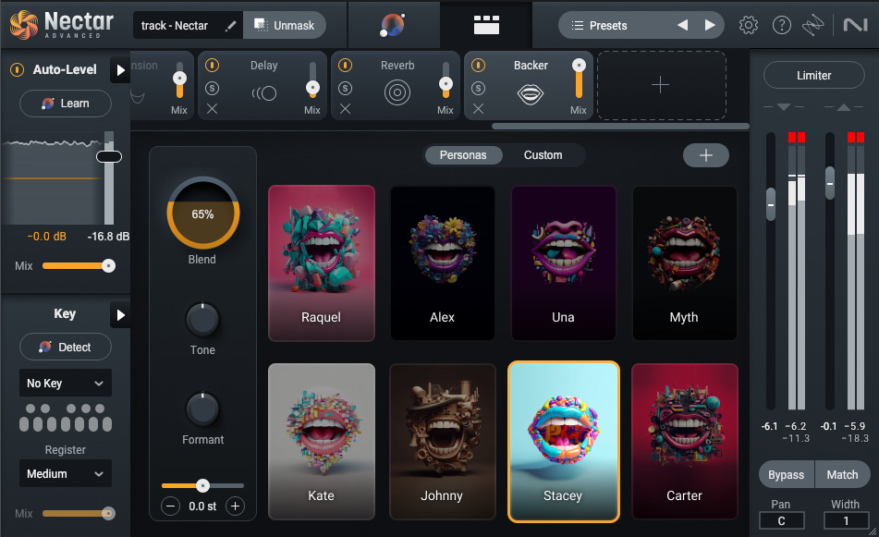This screenshot has width=879, height=537.
Task: Click the help question mark icon
Action: [x=782, y=25]
